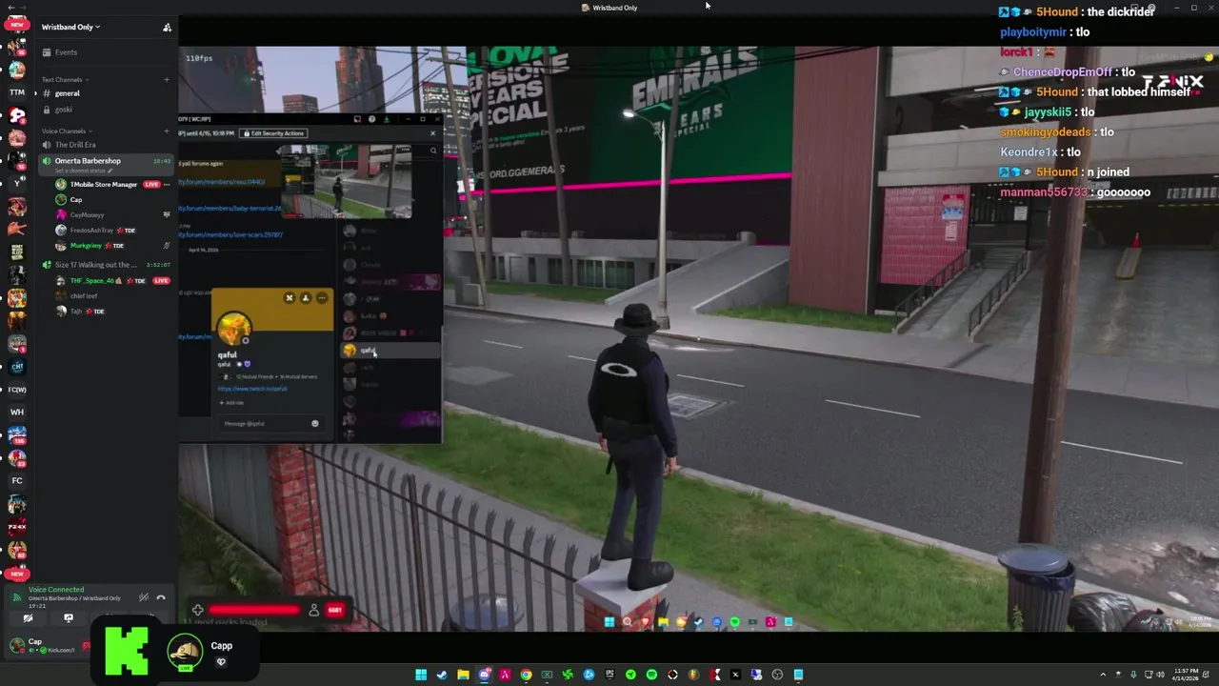Open Discord from the Windows taskbar

[x=484, y=675]
